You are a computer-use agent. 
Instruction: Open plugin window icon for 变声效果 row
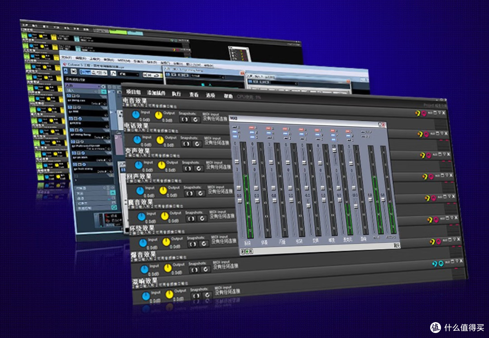point(440,154)
